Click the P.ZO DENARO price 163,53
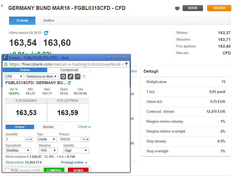 26,113
